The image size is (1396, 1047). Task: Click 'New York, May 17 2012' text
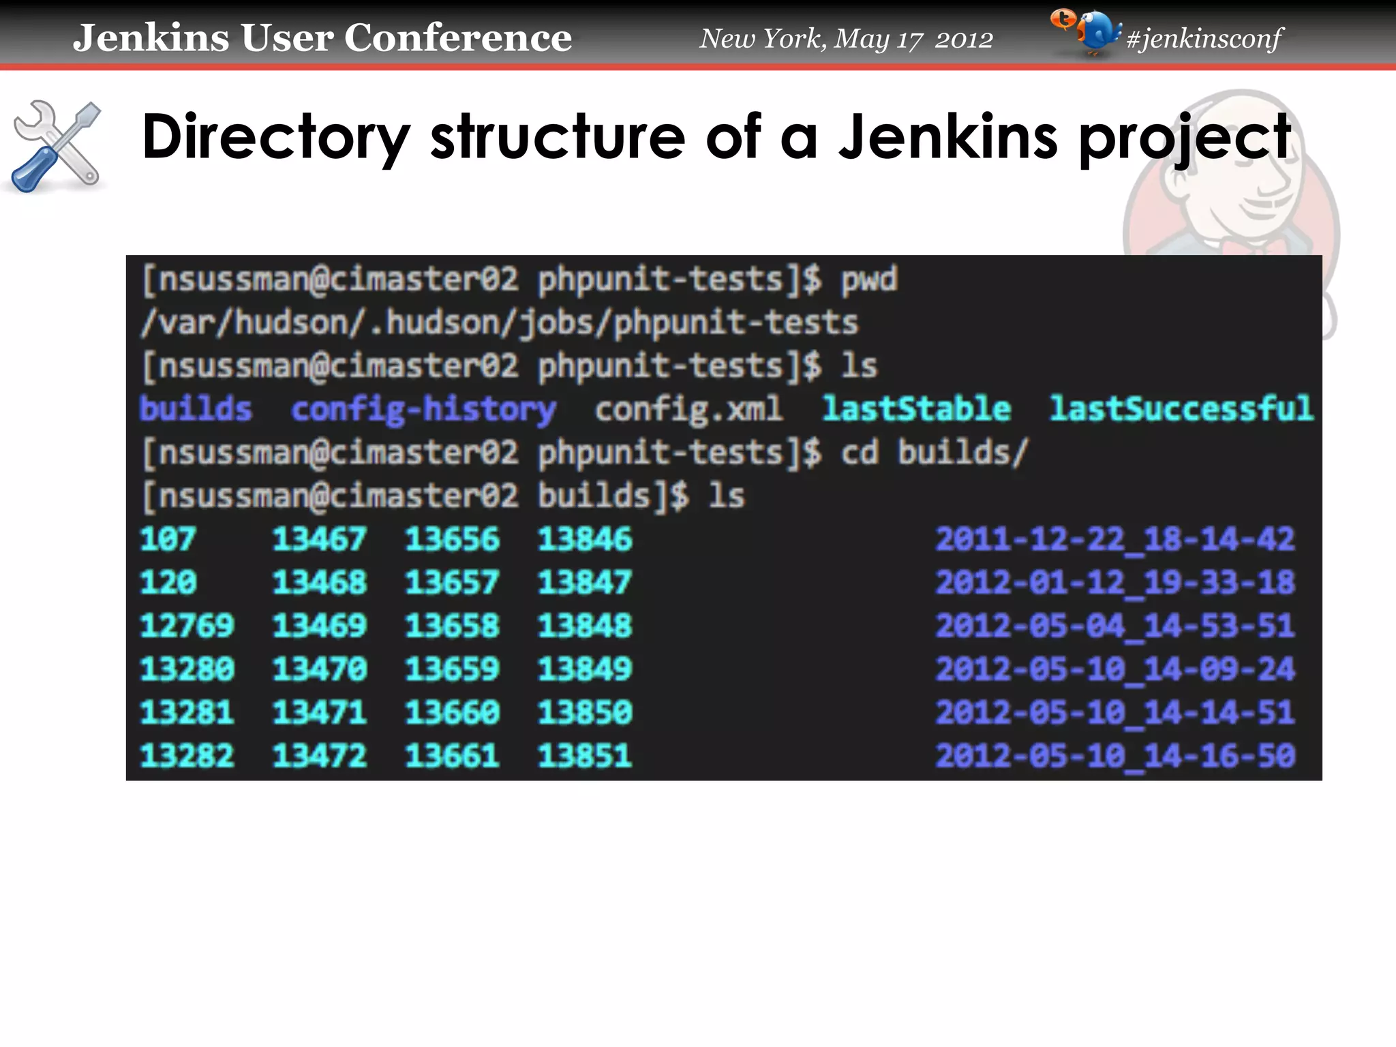(846, 39)
